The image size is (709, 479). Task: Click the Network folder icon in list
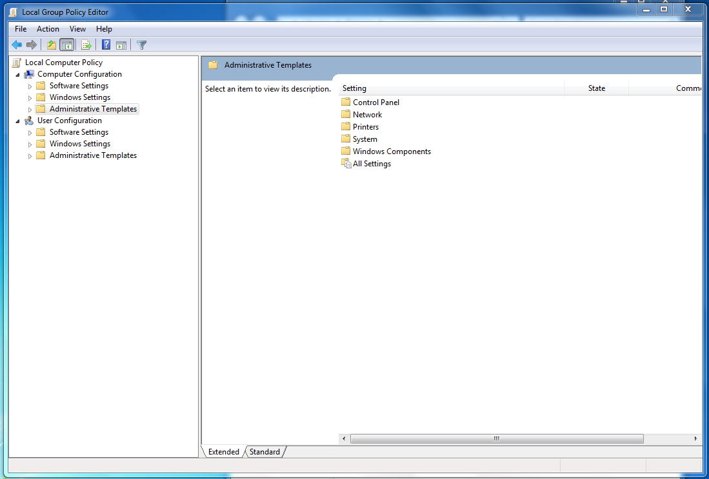(346, 114)
